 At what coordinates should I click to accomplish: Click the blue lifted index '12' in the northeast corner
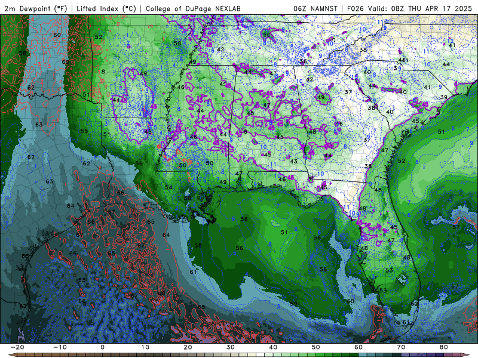coord(451,41)
